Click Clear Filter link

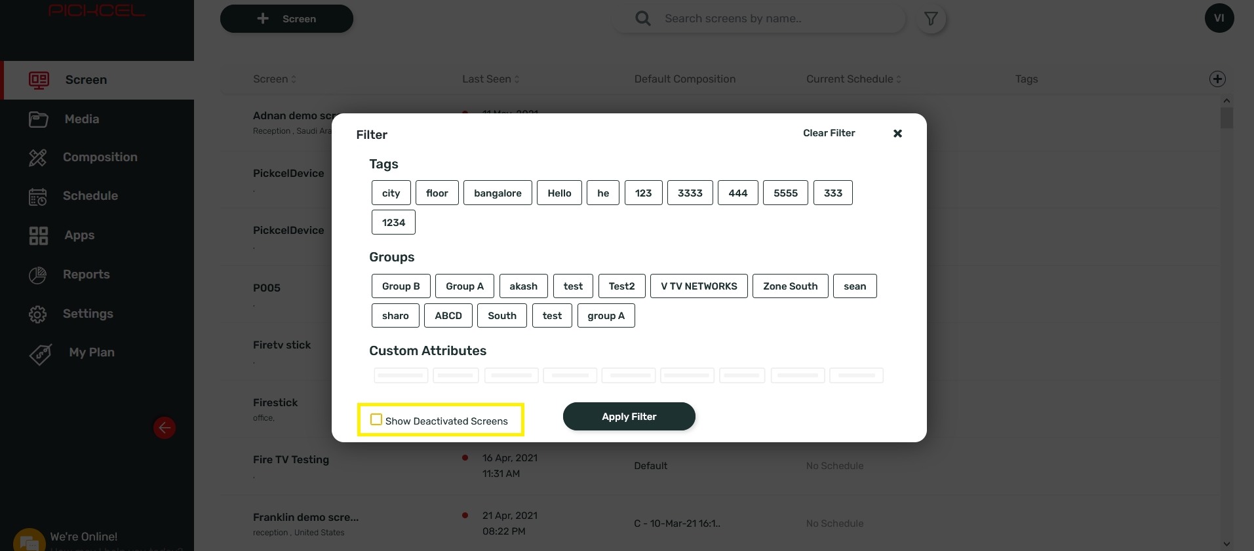(829, 133)
